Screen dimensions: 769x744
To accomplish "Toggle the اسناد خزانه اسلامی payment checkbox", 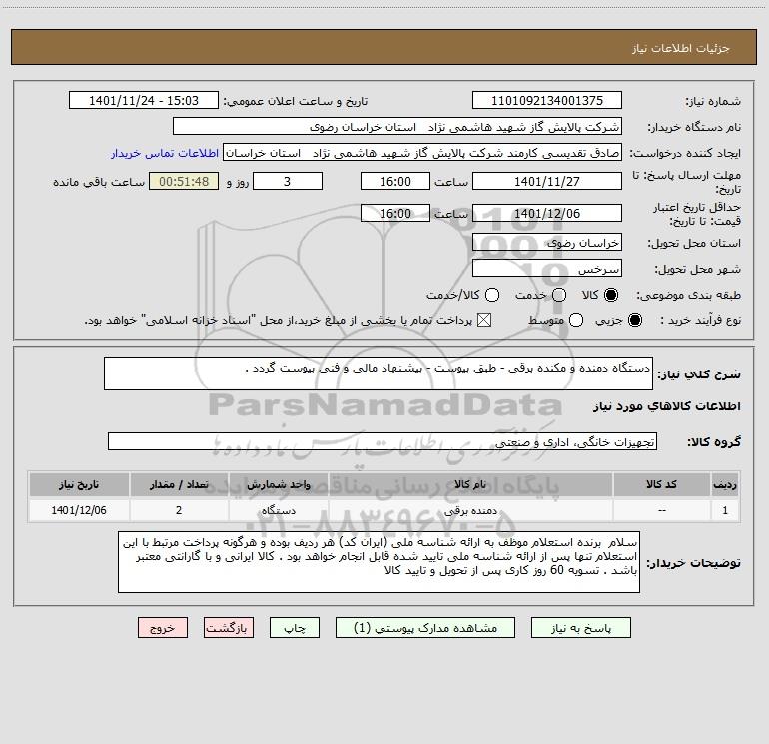I will click(485, 320).
